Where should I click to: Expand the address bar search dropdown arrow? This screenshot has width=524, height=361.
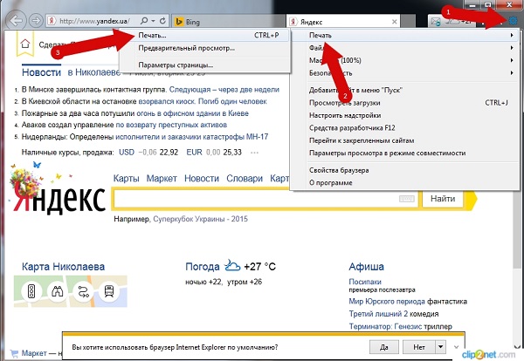point(152,19)
